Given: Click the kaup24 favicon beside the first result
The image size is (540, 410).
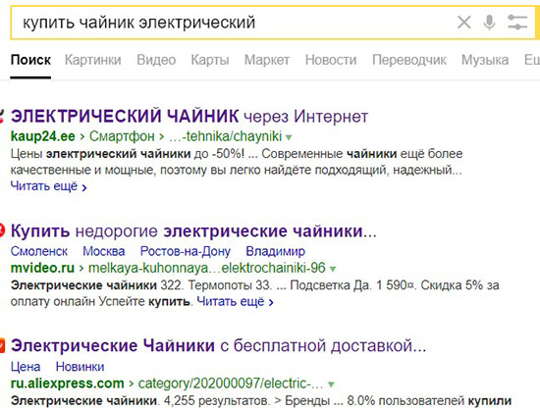Looking at the screenshot, I should 1,117.
